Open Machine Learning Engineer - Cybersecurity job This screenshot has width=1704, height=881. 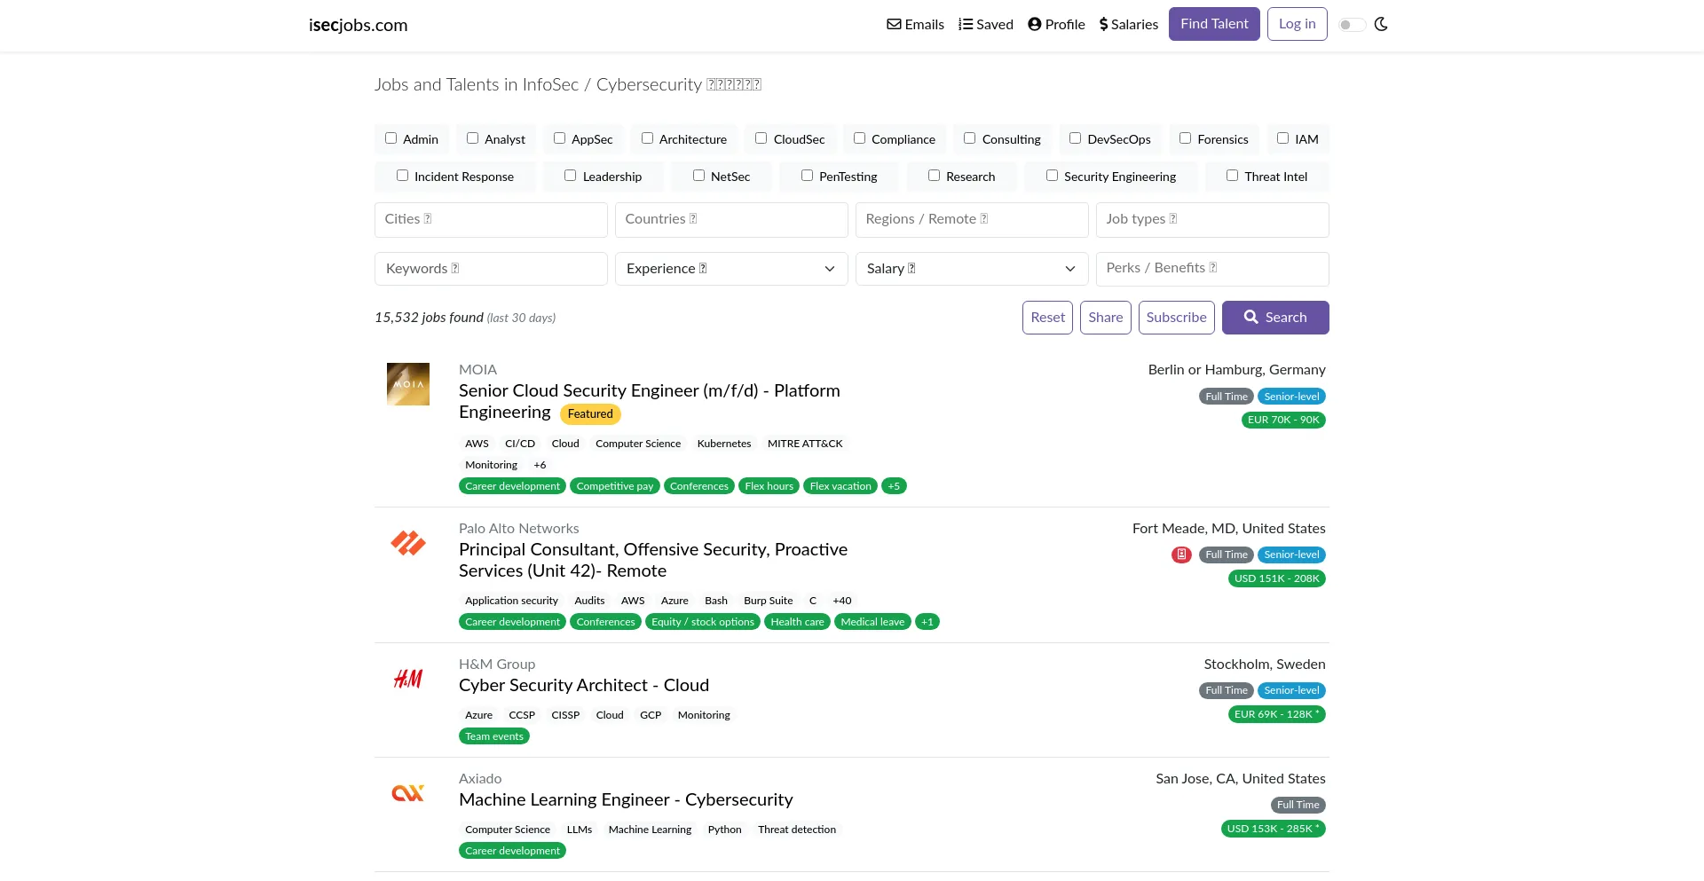pyautogui.click(x=626, y=799)
